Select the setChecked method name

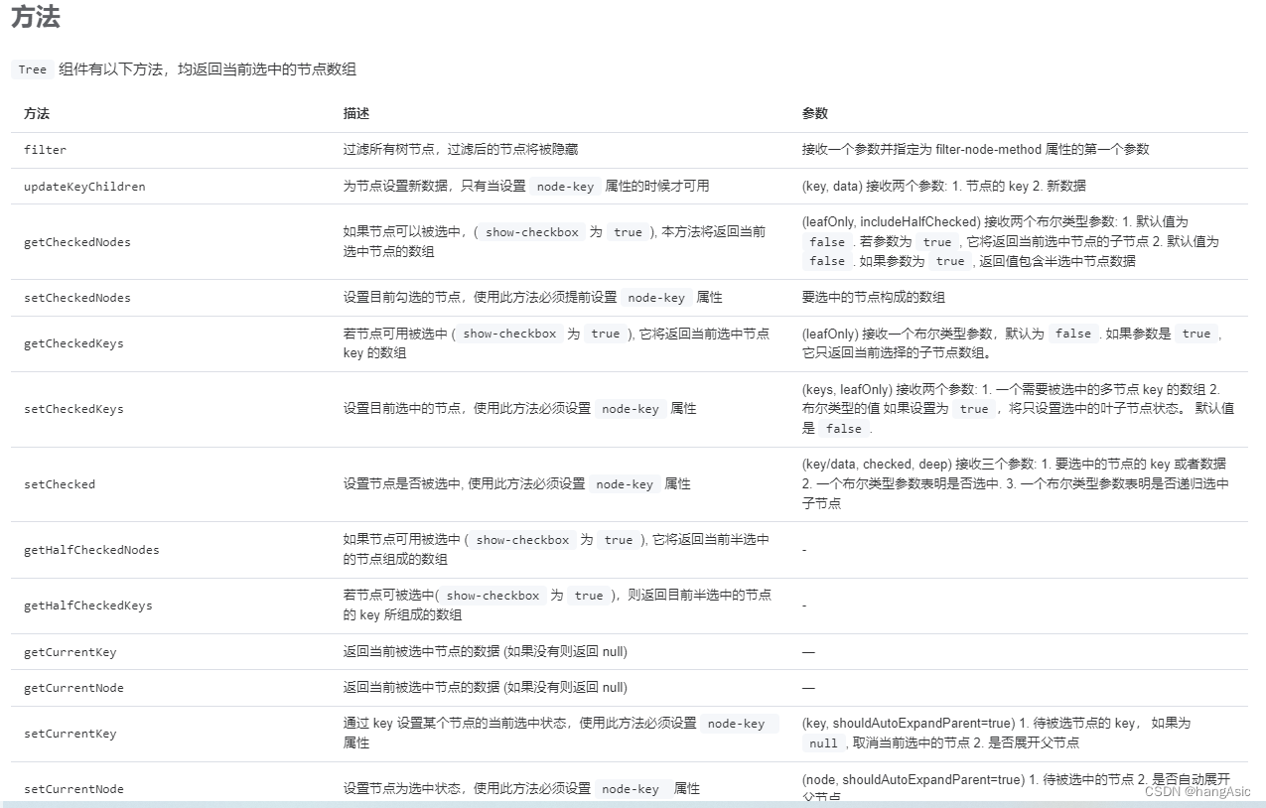point(60,483)
